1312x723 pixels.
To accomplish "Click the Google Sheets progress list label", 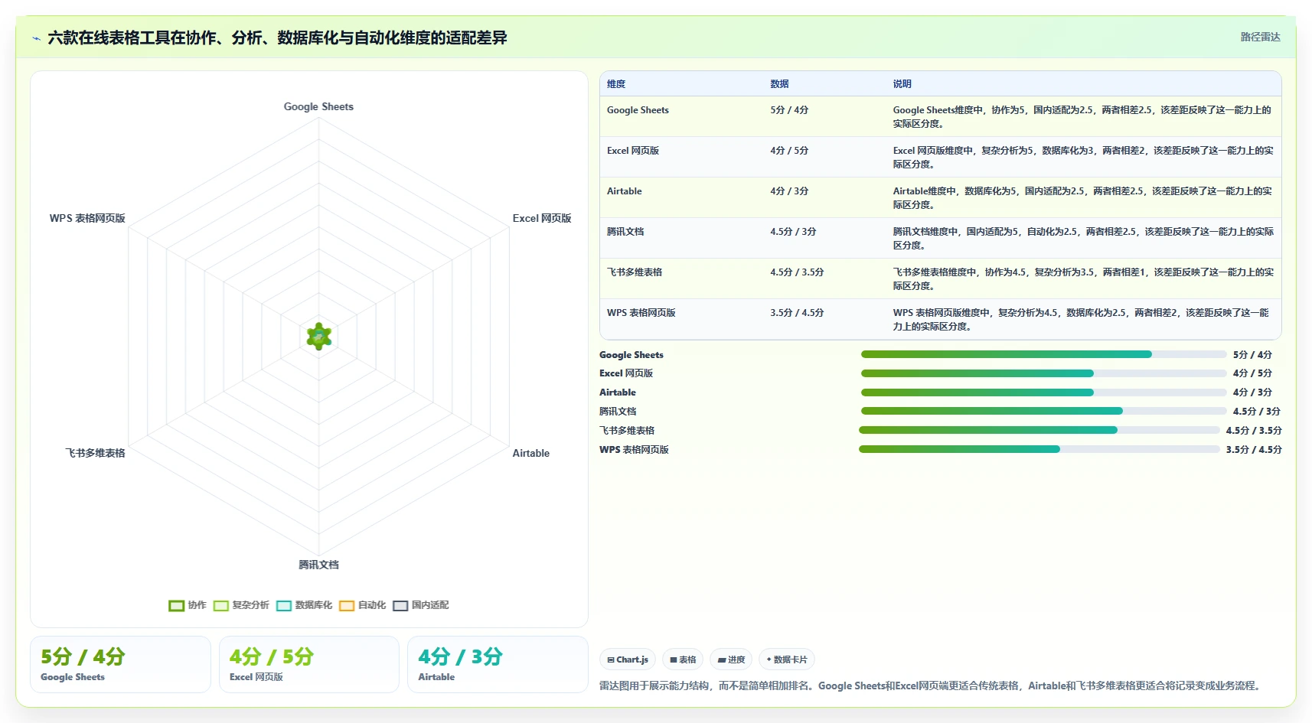I will 632,355.
